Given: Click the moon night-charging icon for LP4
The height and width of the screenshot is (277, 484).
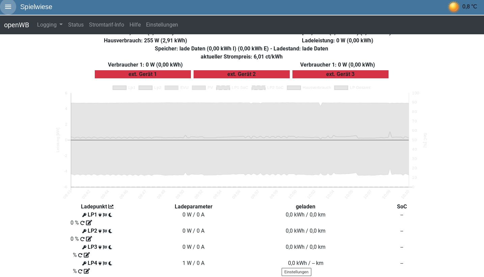Looking at the screenshot, I should pyautogui.click(x=110, y=264).
